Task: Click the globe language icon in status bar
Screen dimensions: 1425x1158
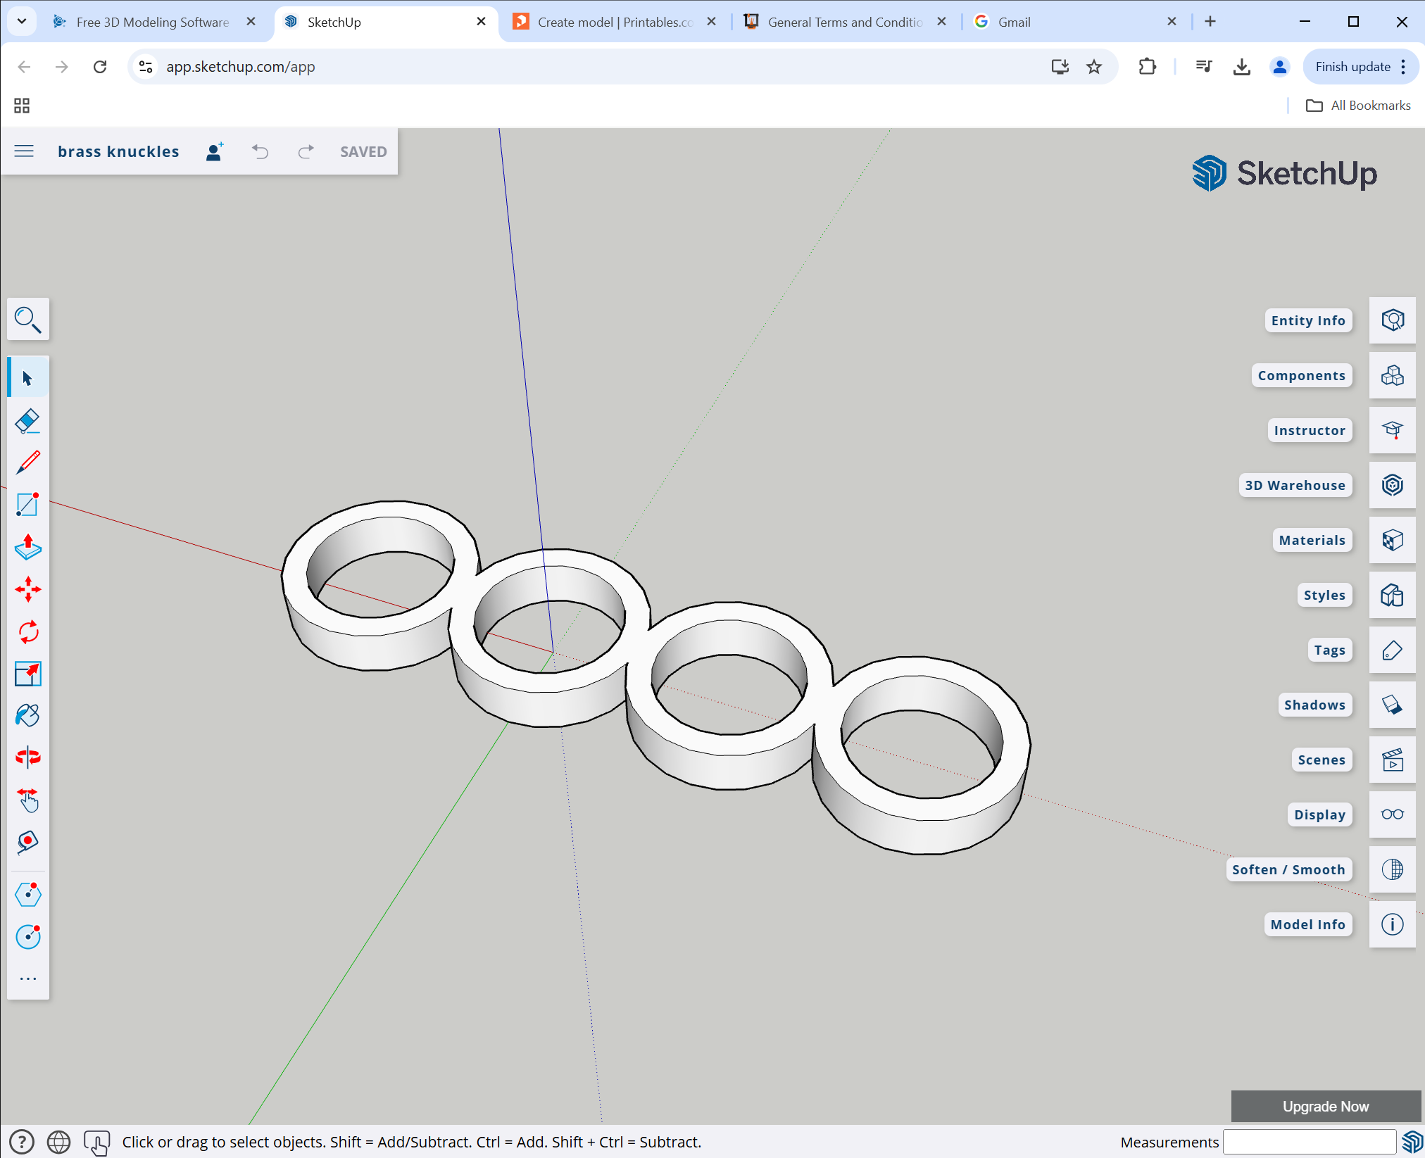Action: click(58, 1142)
